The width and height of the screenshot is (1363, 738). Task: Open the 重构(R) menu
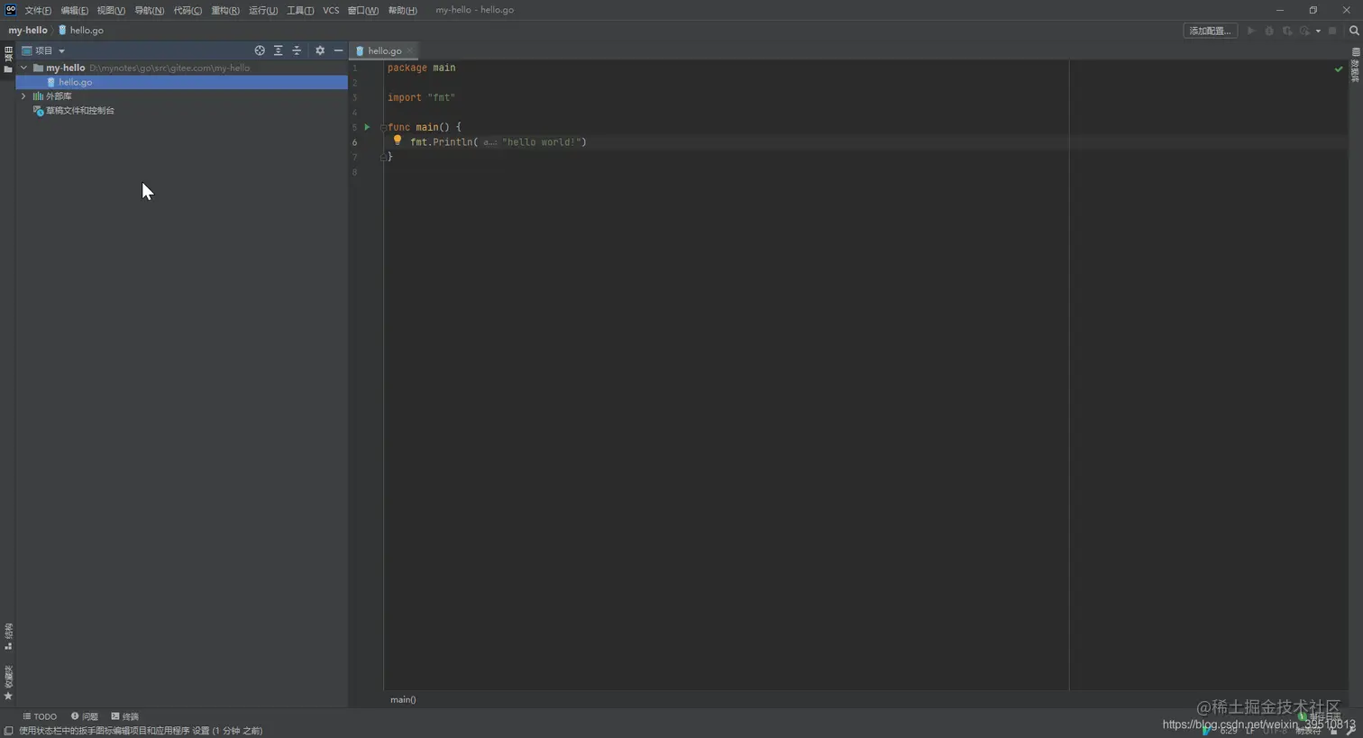tap(225, 11)
